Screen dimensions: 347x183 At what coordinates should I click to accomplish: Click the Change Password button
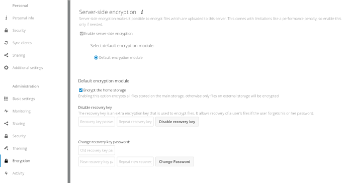(175, 161)
